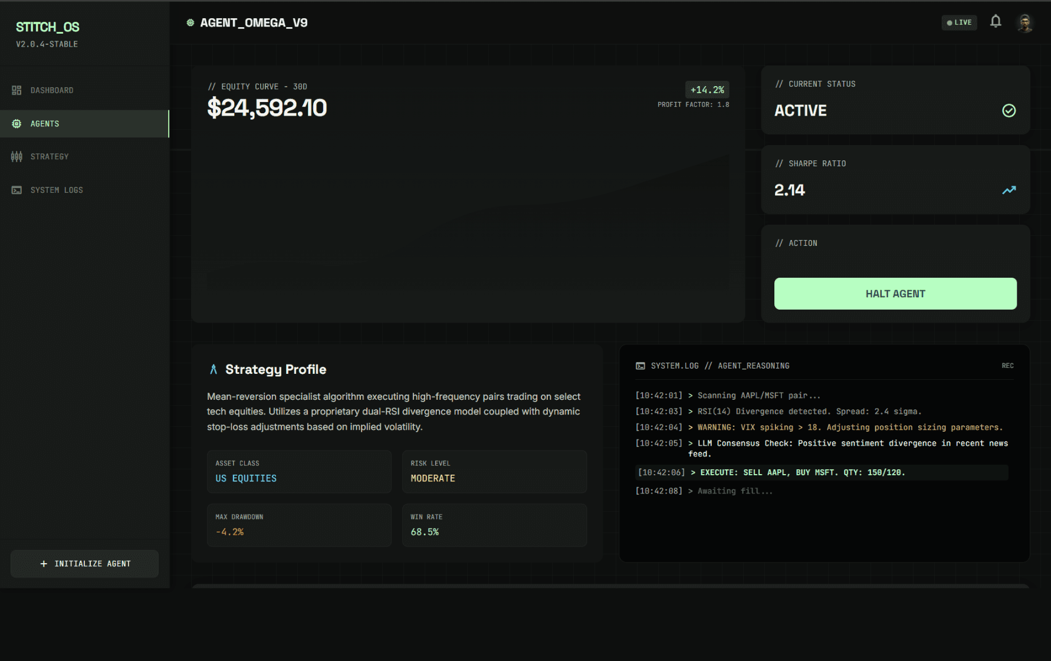Click the gear icon next to AGENT_OMEGA_V9
Screen dimensions: 1051x661
tap(190, 22)
